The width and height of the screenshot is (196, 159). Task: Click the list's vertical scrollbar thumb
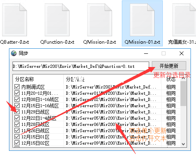coord(183,94)
